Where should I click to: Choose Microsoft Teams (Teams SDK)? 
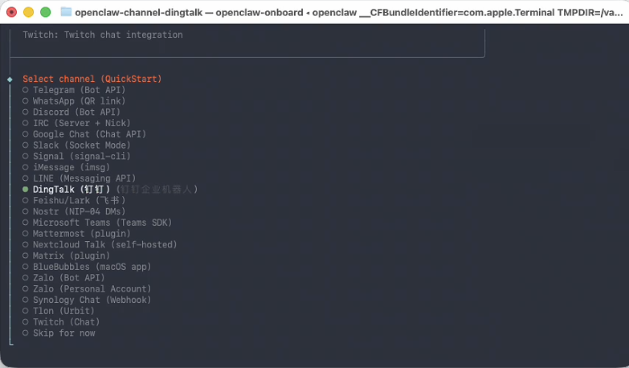click(102, 223)
